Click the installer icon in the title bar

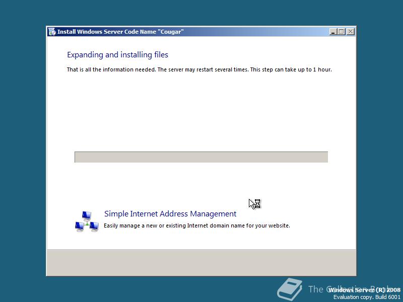tap(52, 32)
